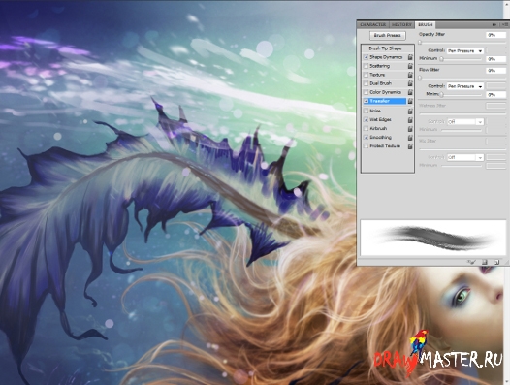Open Flow Jitter Control Pen Pressure dropdown
This screenshot has height=385, width=510.
[x=465, y=86]
